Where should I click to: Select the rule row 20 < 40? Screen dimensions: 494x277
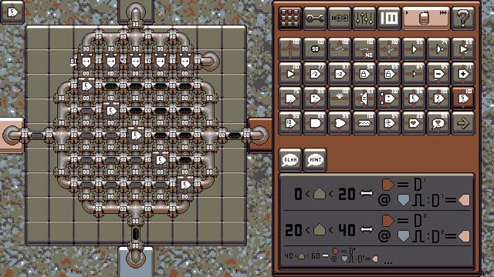377,229
